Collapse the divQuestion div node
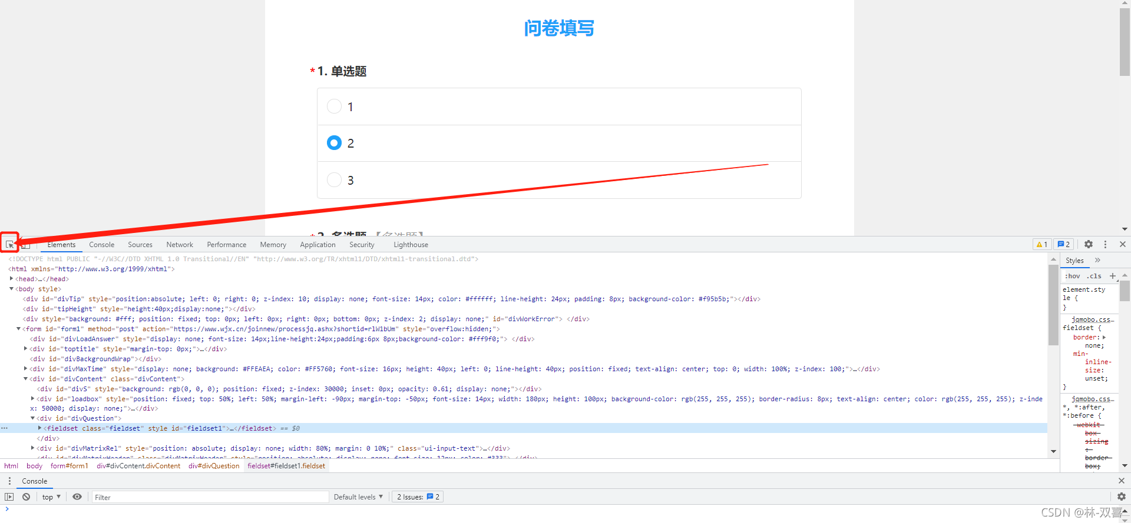Screen dimensions: 1131x523 [x=32, y=418]
